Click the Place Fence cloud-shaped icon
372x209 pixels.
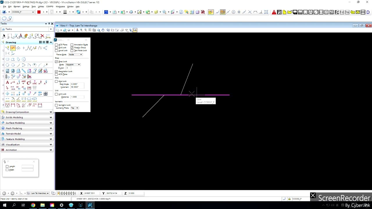click(4, 18)
